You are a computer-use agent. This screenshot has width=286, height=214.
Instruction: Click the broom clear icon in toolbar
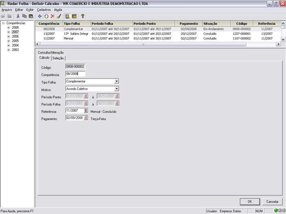click(x=58, y=16)
